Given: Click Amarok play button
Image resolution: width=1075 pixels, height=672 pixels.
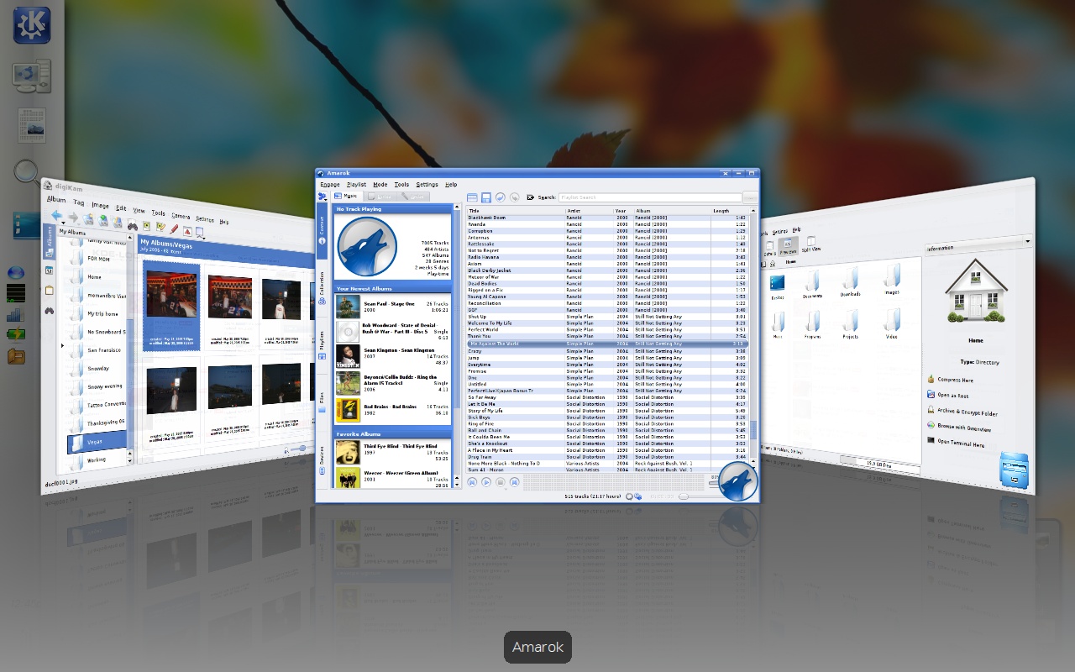Looking at the screenshot, I should 486,482.
